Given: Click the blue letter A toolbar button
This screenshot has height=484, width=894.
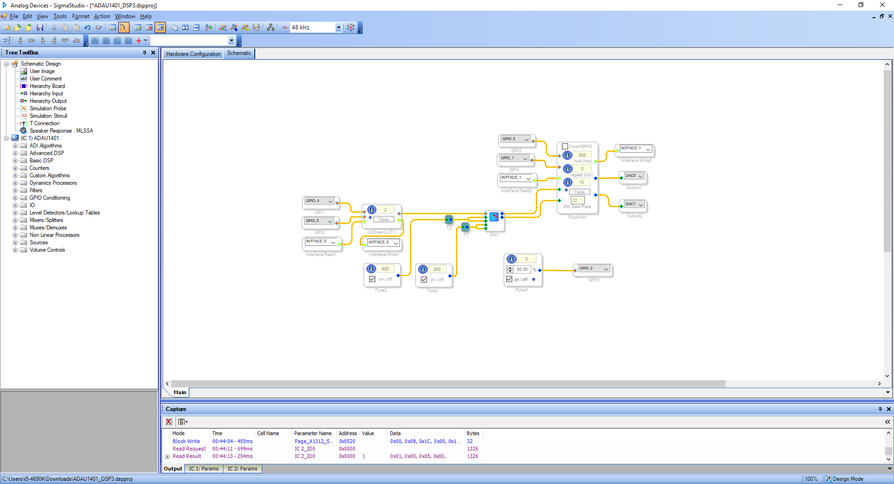Looking at the screenshot, I should click(x=95, y=40).
